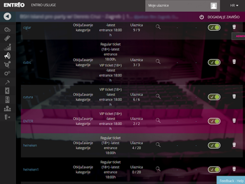
Task: Click the ADMIN side tab
Action: click(x=239, y=36)
